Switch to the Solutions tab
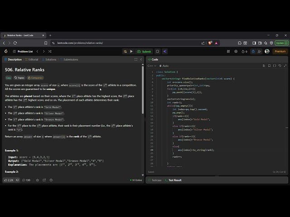Viewport: 290px width, 217px height. (49, 59)
